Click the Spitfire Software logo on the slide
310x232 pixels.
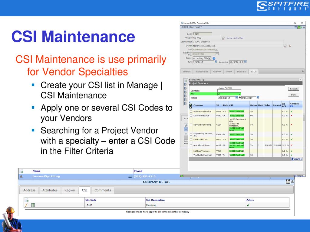tap(283, 6)
